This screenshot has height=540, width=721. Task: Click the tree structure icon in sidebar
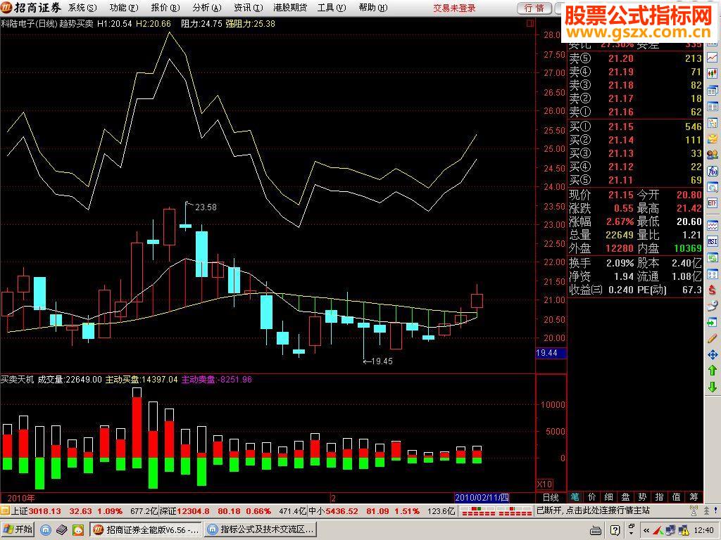pyautogui.click(x=713, y=122)
